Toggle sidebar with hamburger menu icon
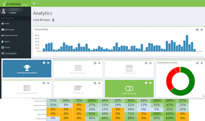Image resolution: width=205 pixels, height=121 pixels. 34,4
